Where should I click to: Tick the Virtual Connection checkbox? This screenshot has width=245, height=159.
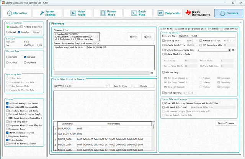coord(22,27)
